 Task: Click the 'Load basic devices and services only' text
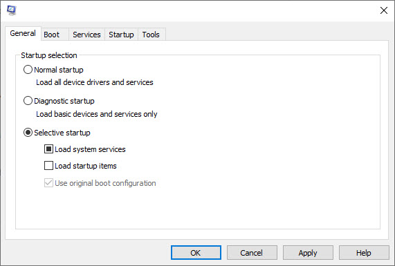point(97,114)
